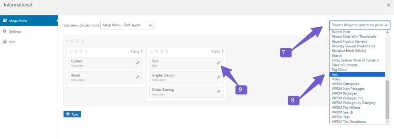The image size is (394, 139).
Task: Choose Search widget option
Action: coord(357,56)
